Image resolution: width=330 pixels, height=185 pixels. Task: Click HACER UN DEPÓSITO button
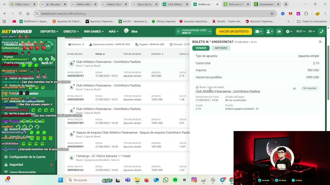(234, 31)
